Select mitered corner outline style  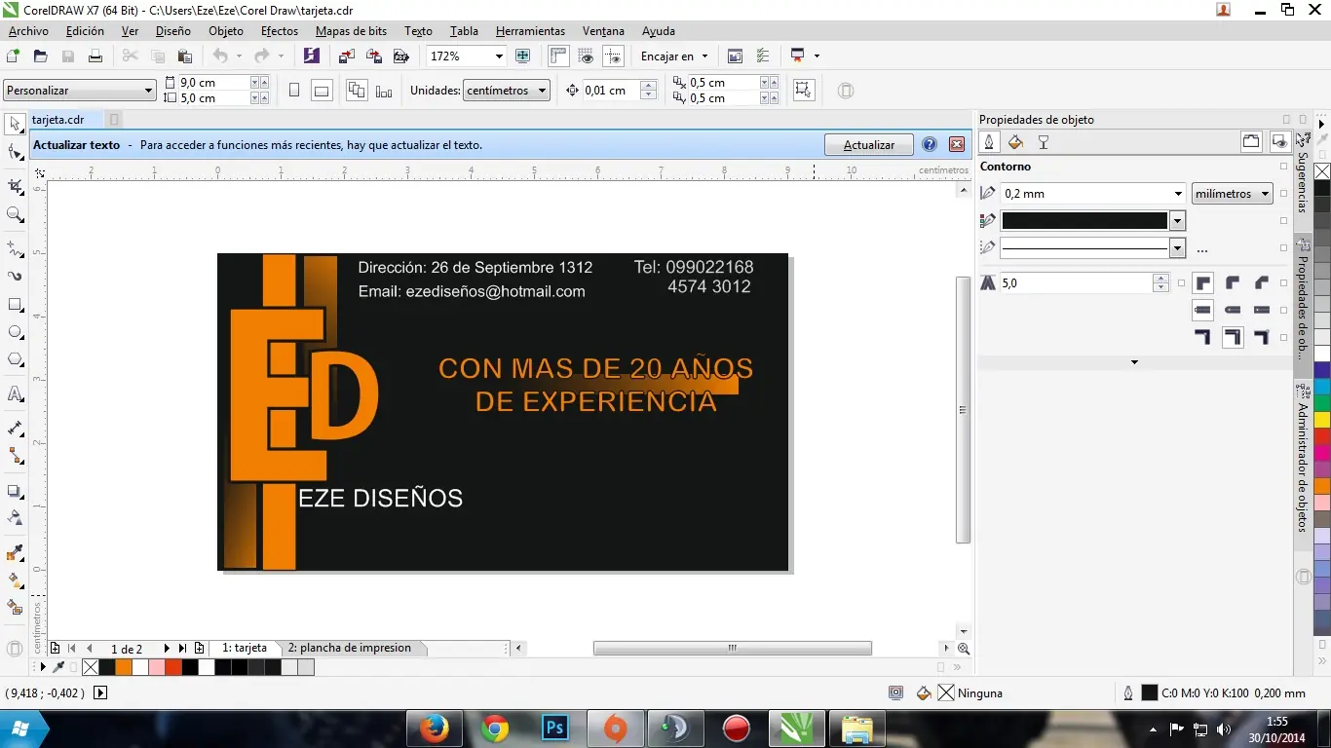coord(1202,283)
